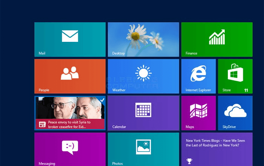Click the "Internet Explorer" label
This screenshot has width=264, height=166.
pyautogui.click(x=198, y=90)
